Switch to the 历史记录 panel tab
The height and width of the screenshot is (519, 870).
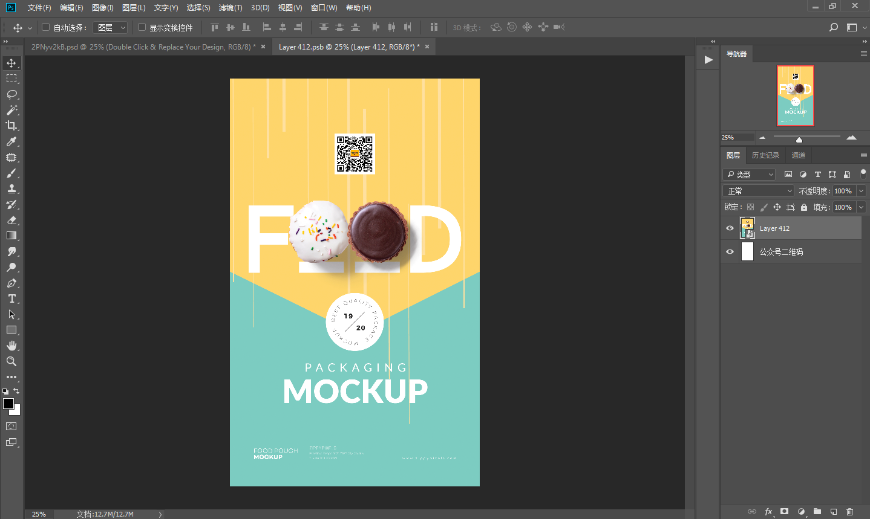(x=765, y=155)
